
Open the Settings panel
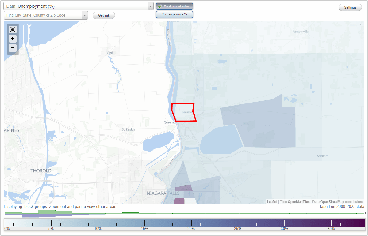point(350,7)
